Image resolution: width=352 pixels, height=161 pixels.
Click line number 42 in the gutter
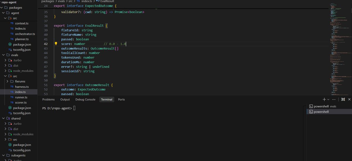click(x=45, y=44)
